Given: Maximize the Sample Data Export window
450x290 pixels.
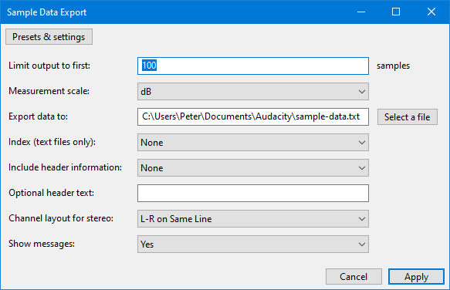Looking at the screenshot, I should click(396, 12).
